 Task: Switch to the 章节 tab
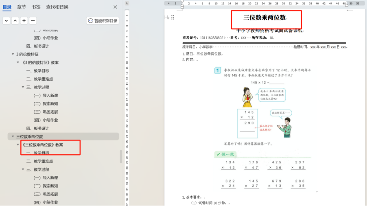click(21, 7)
